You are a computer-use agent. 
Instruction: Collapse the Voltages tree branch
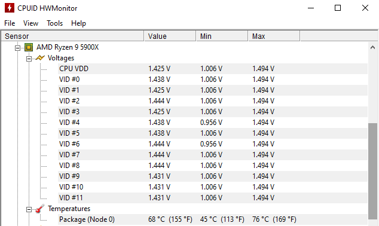click(29, 59)
